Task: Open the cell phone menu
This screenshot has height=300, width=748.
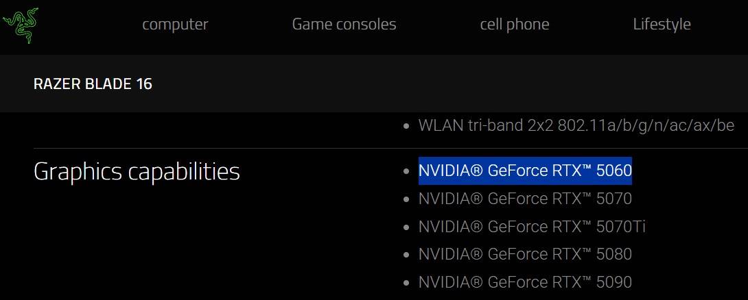Action: 514,24
